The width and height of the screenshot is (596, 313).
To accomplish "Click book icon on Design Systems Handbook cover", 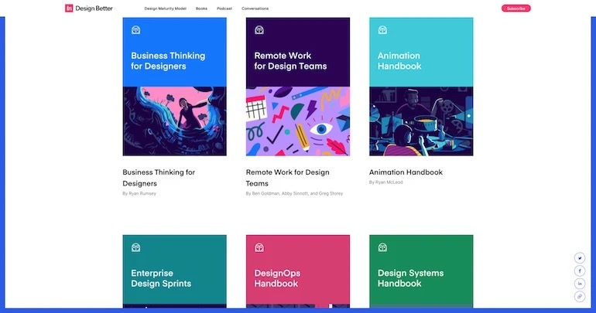I will (x=382, y=248).
